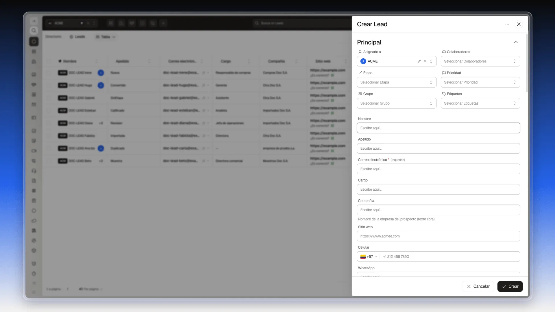Open the Seleccionar Grupo dropdown

pyautogui.click(x=397, y=103)
